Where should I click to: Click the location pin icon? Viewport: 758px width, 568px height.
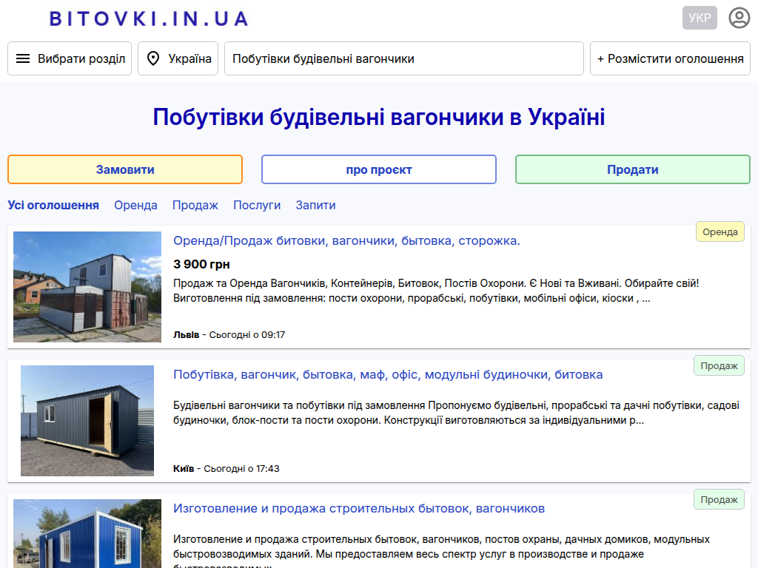[x=153, y=58]
